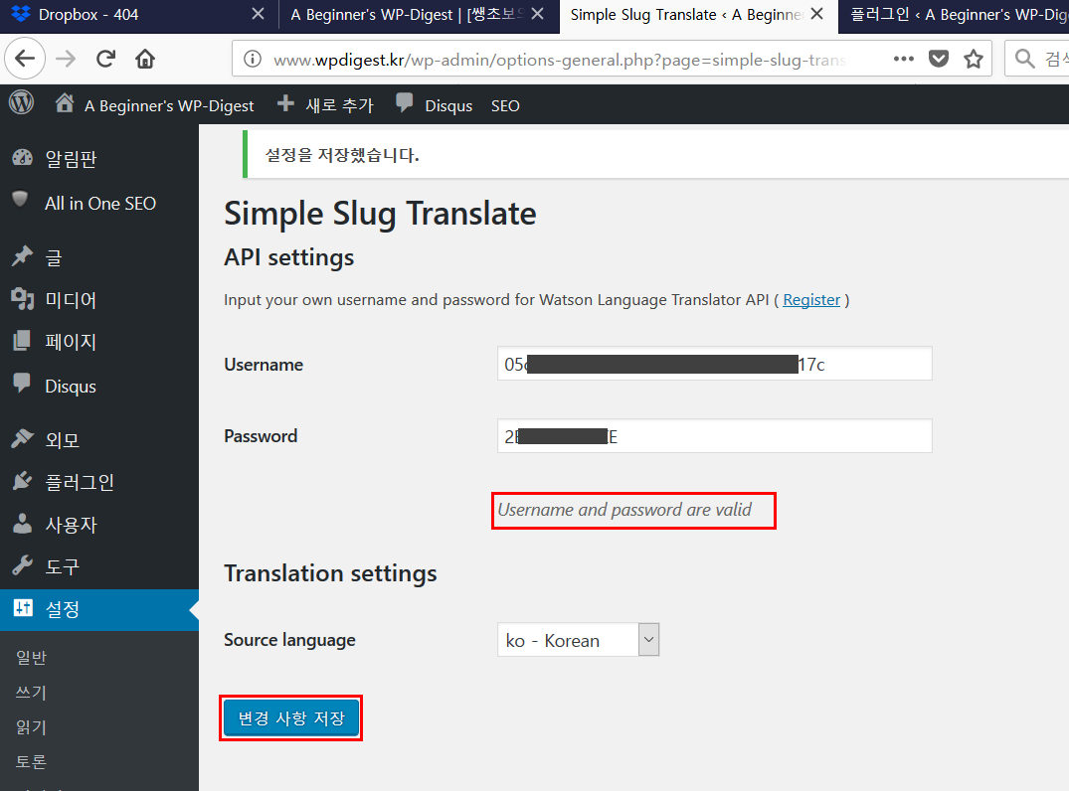Open the 읽기 settings submenu

(32, 727)
